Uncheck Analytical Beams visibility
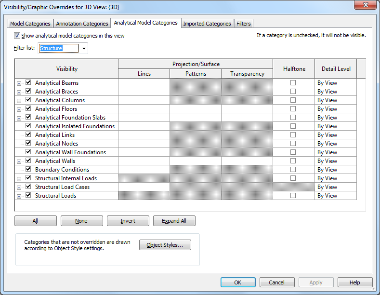Viewport: 380px width, 295px height. 28,82
